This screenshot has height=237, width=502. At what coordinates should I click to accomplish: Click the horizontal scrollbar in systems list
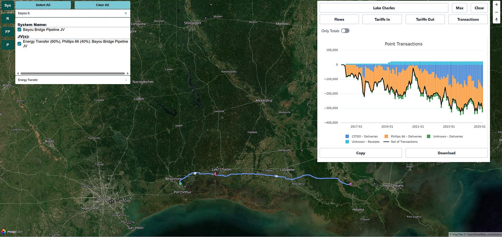(72, 73)
